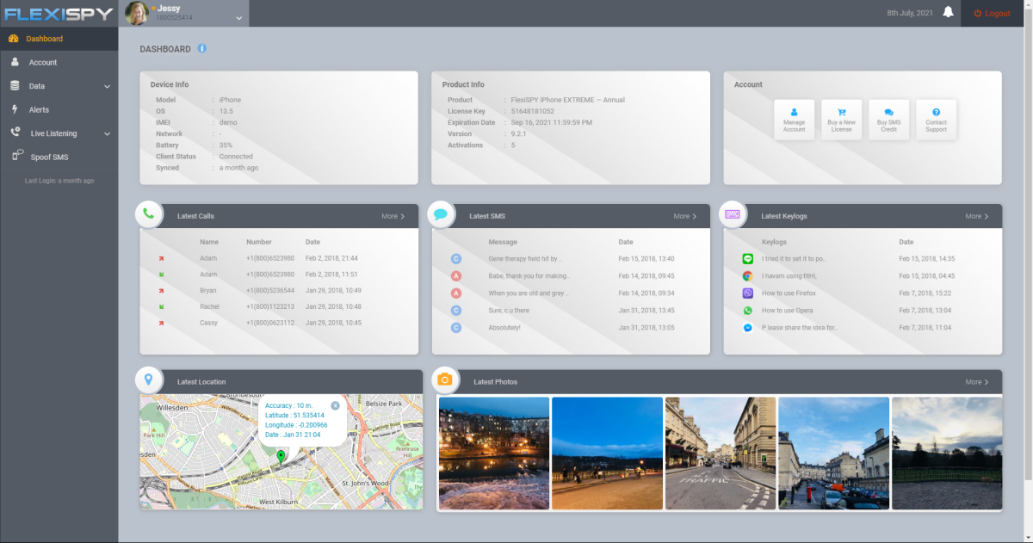
Task: Click the Spoof SMS sidebar icon
Action: 16,155
